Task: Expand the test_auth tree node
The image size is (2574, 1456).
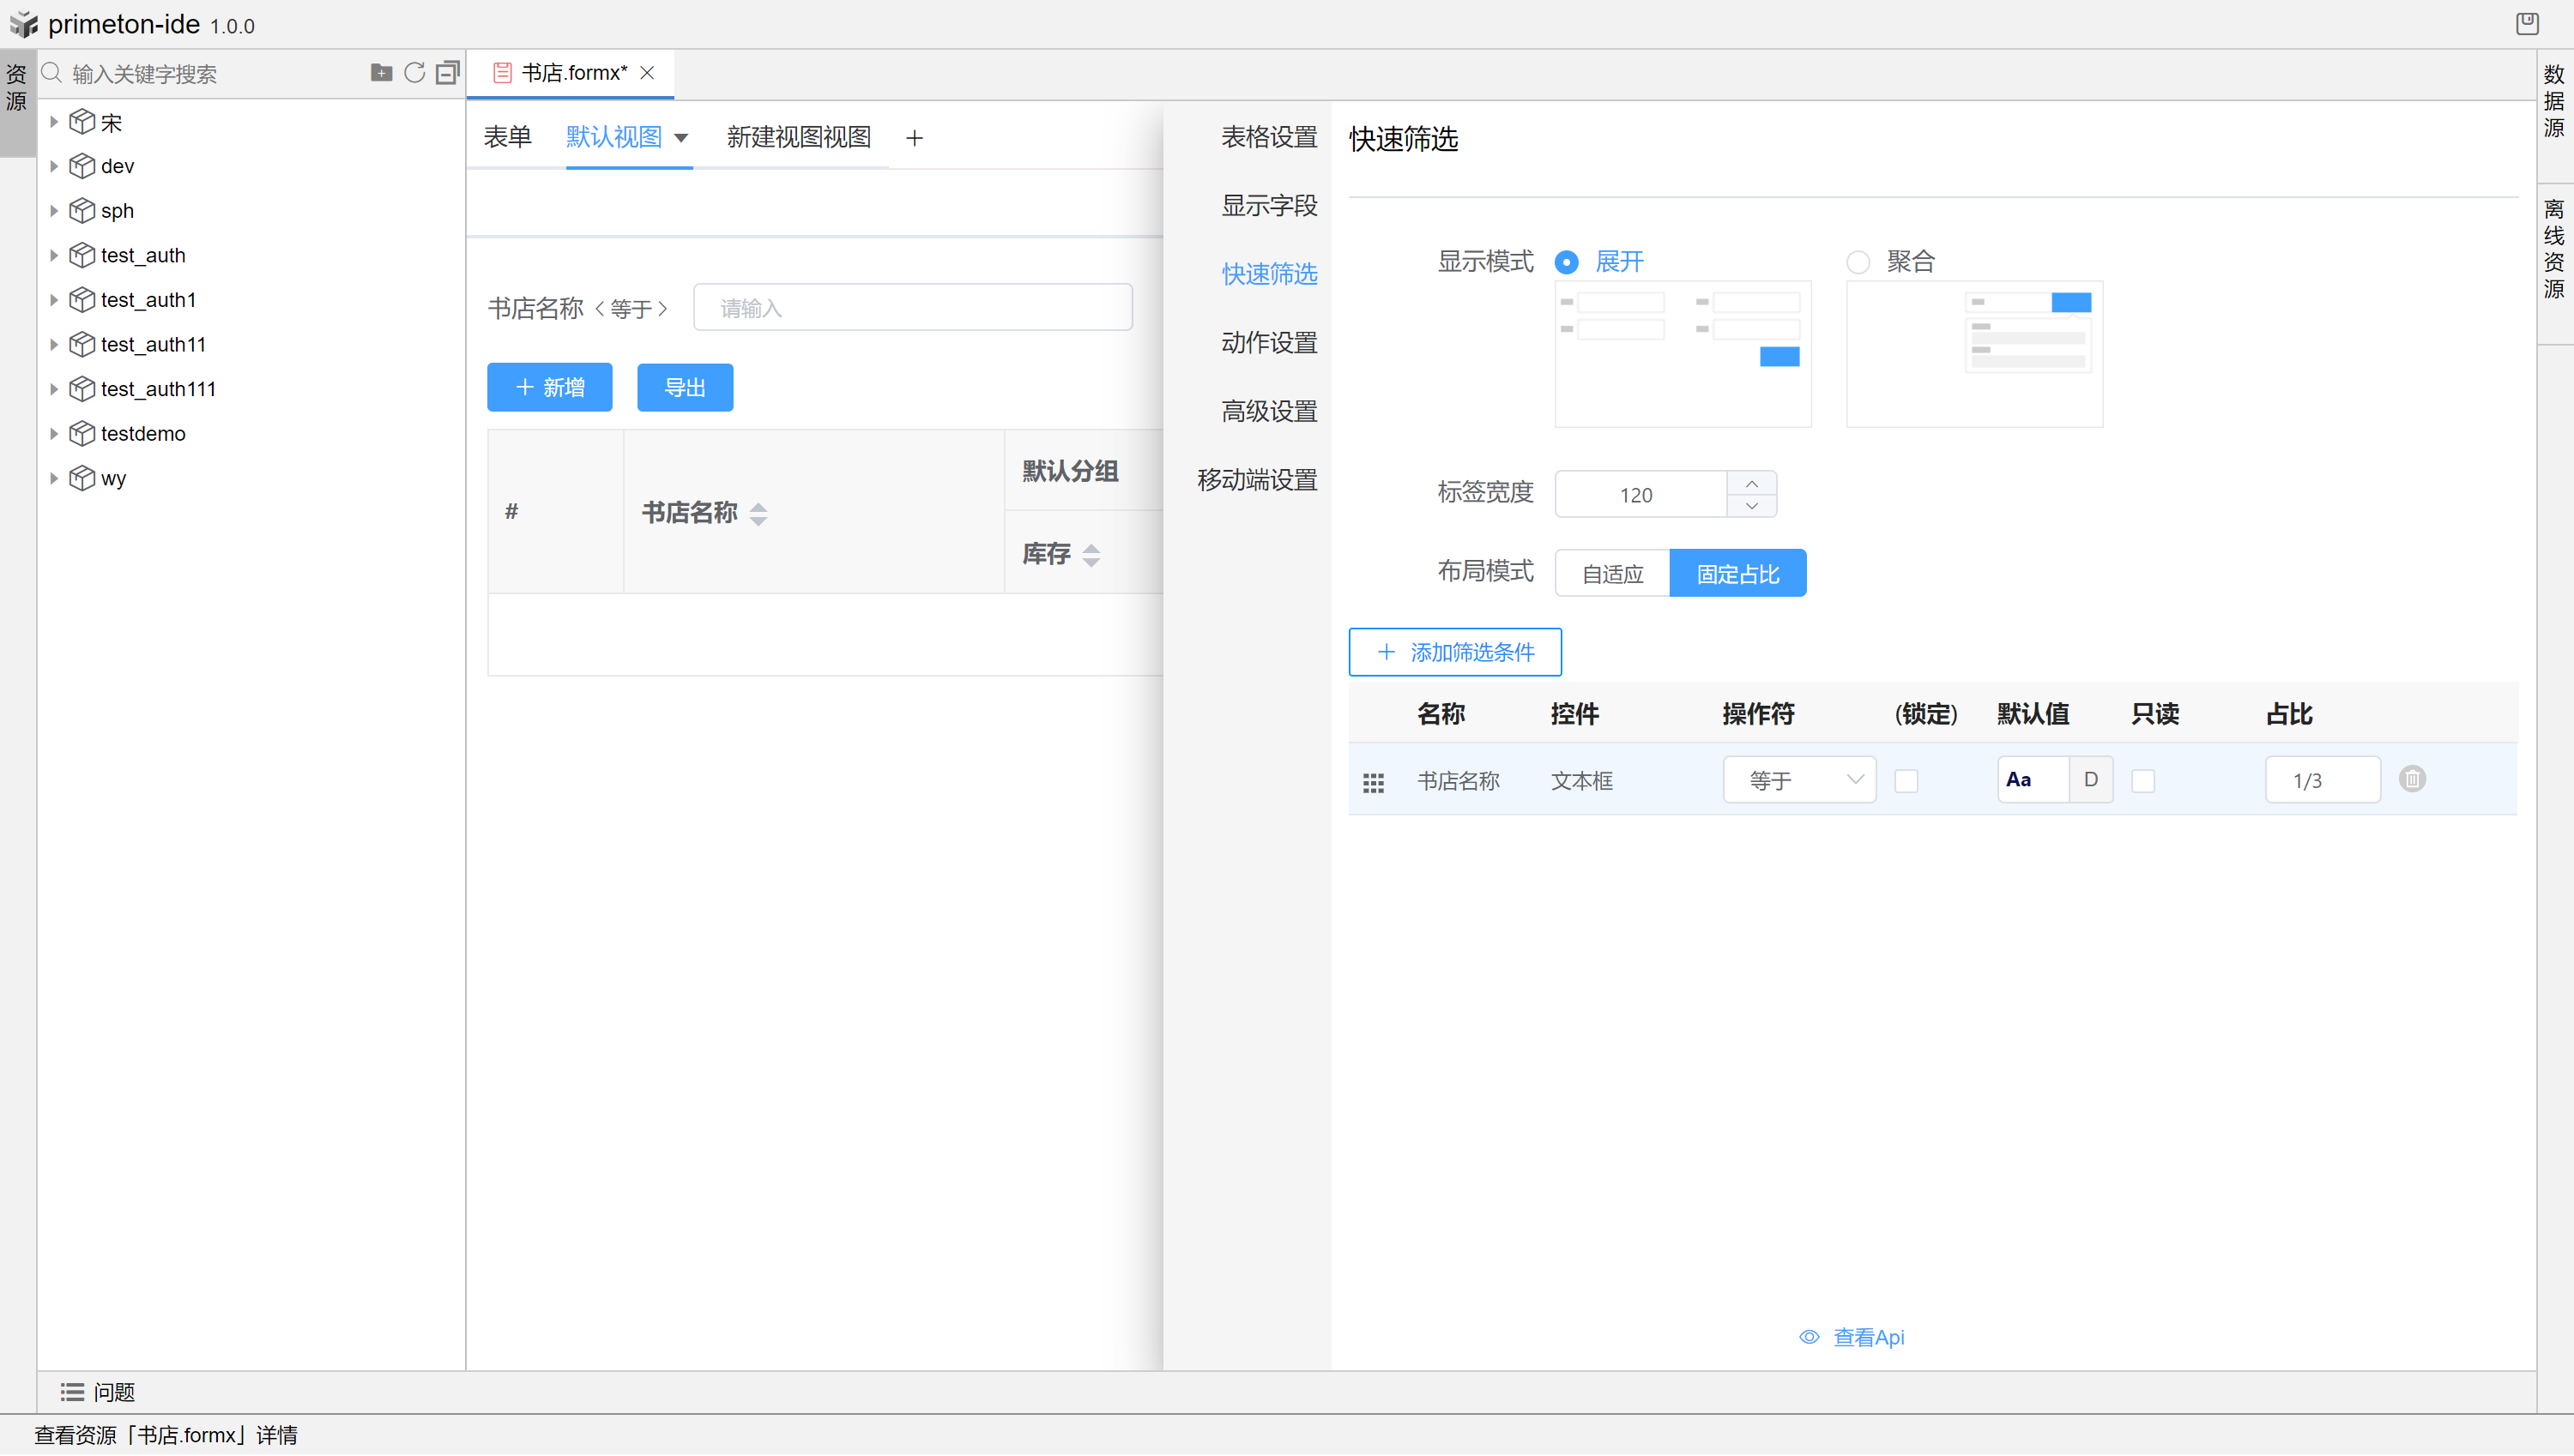Action: [x=54, y=255]
